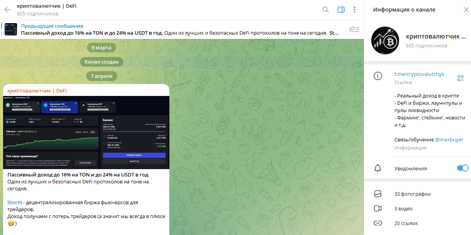
Task: Click the info circle icon
Action: pos(378,76)
